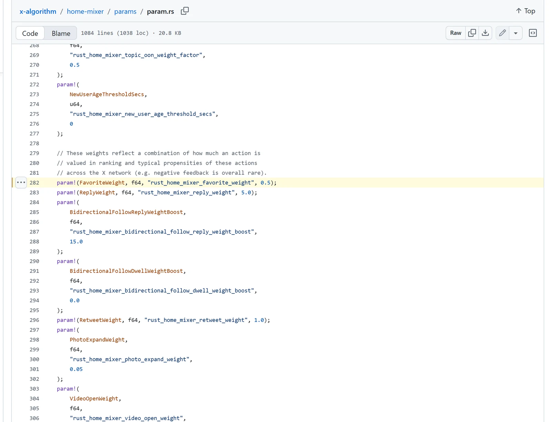Viewport: 552px width, 422px height.
Task: Click the 0.05 value on line 301
Action: coord(76,369)
